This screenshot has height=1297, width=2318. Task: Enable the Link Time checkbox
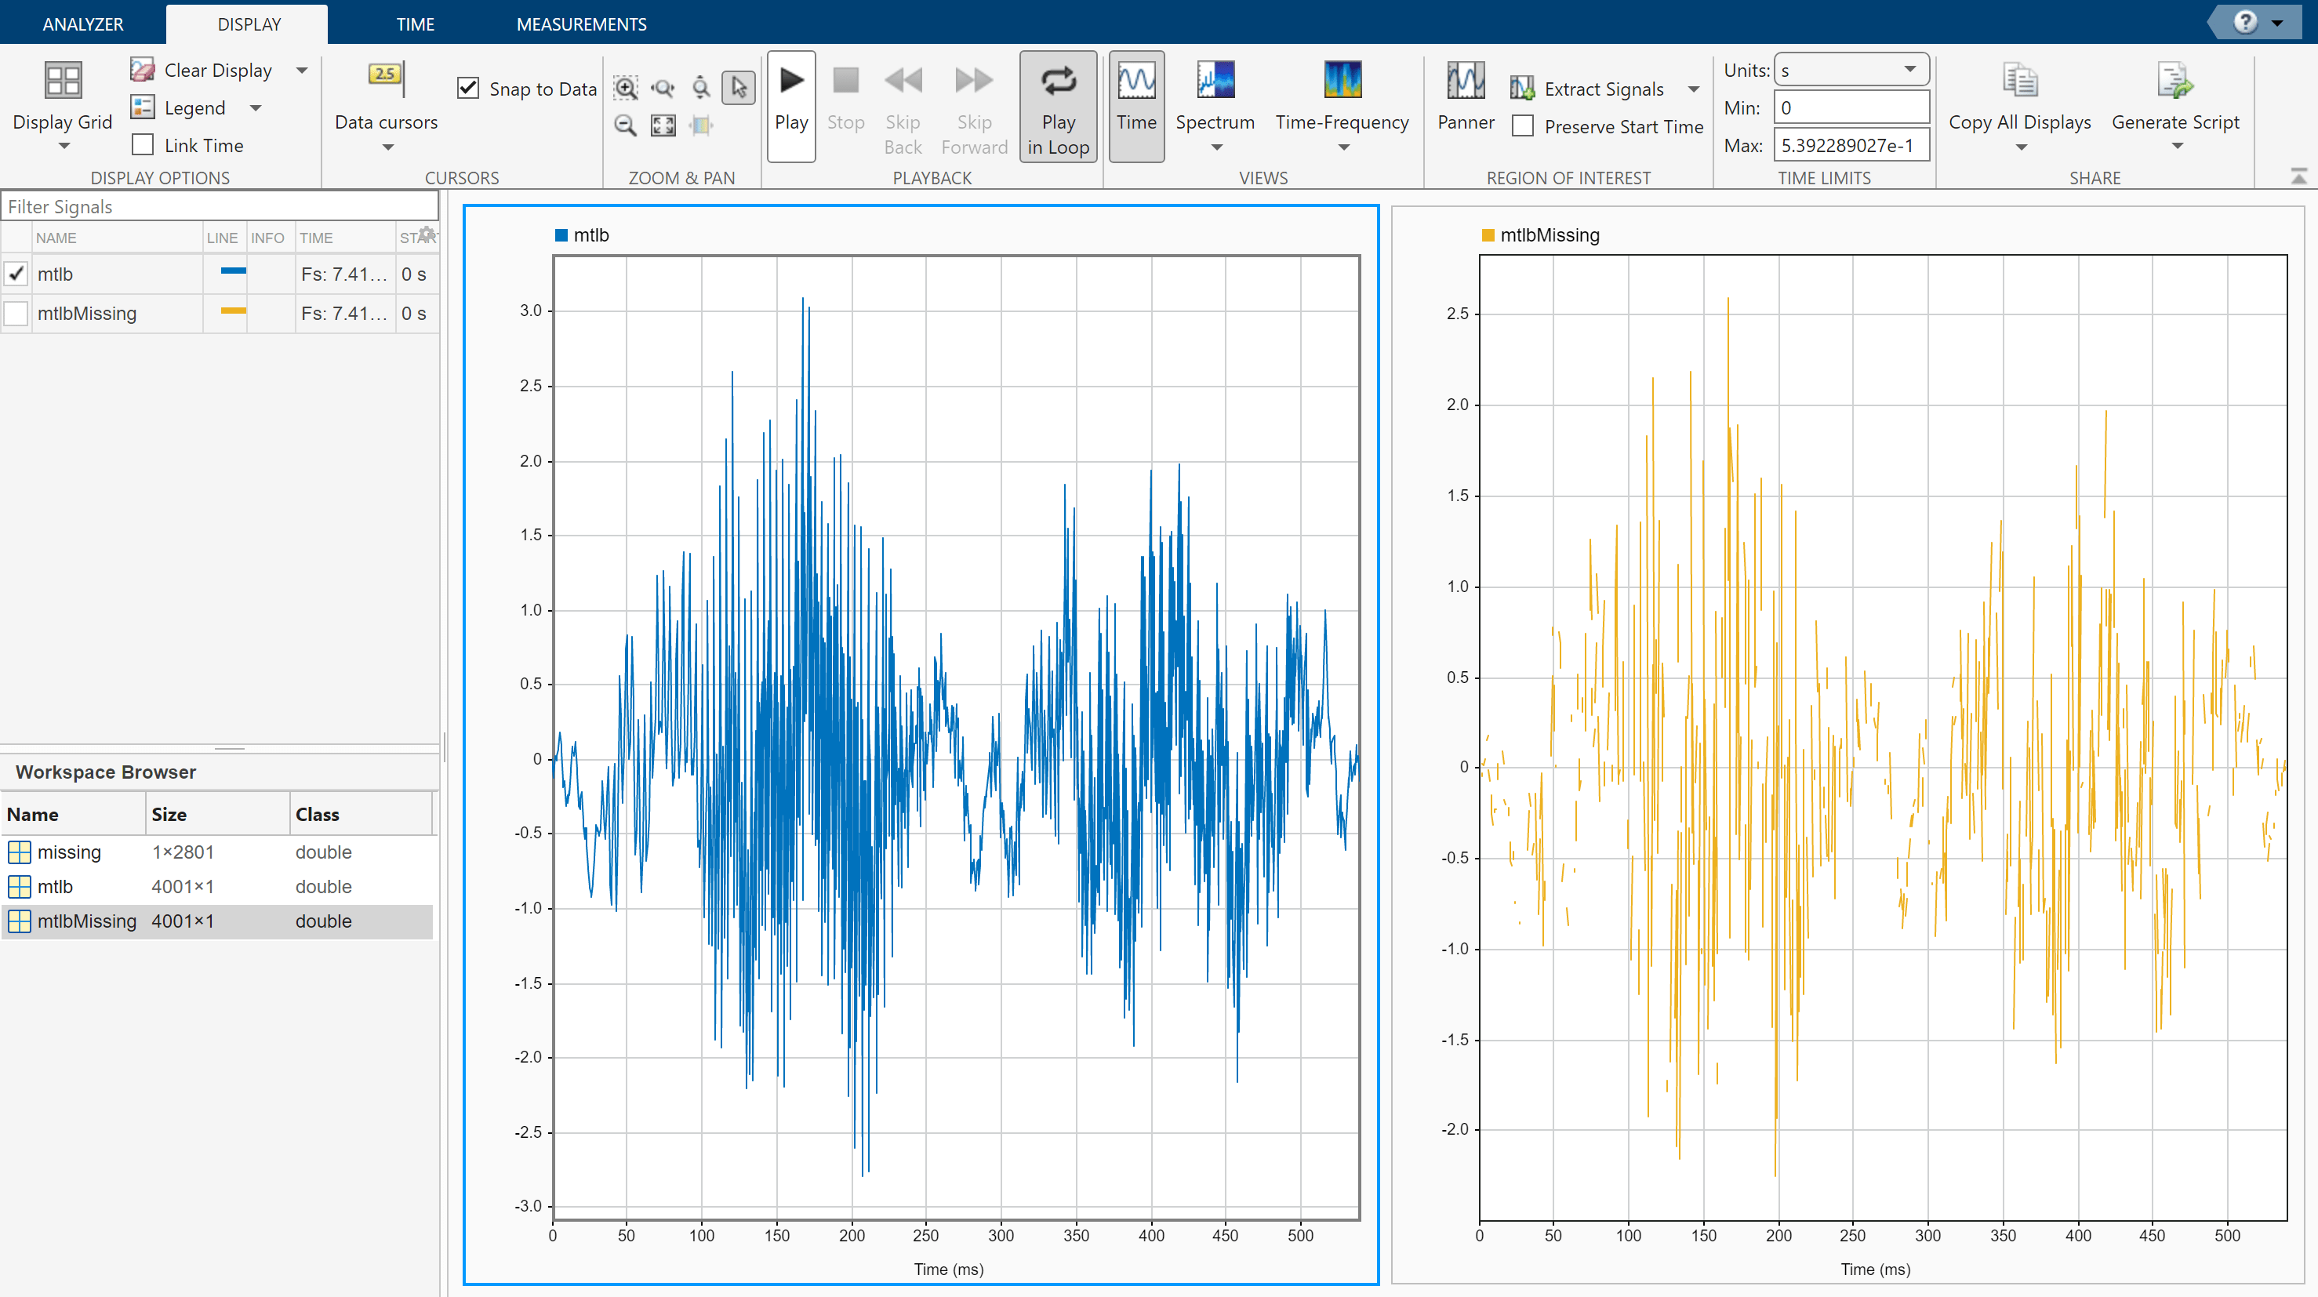(x=143, y=145)
